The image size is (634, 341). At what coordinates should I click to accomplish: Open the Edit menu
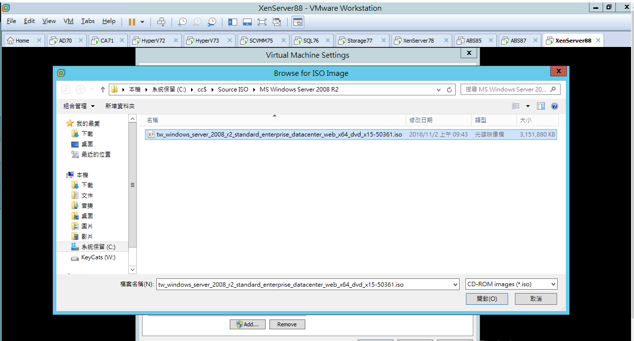[x=29, y=21]
